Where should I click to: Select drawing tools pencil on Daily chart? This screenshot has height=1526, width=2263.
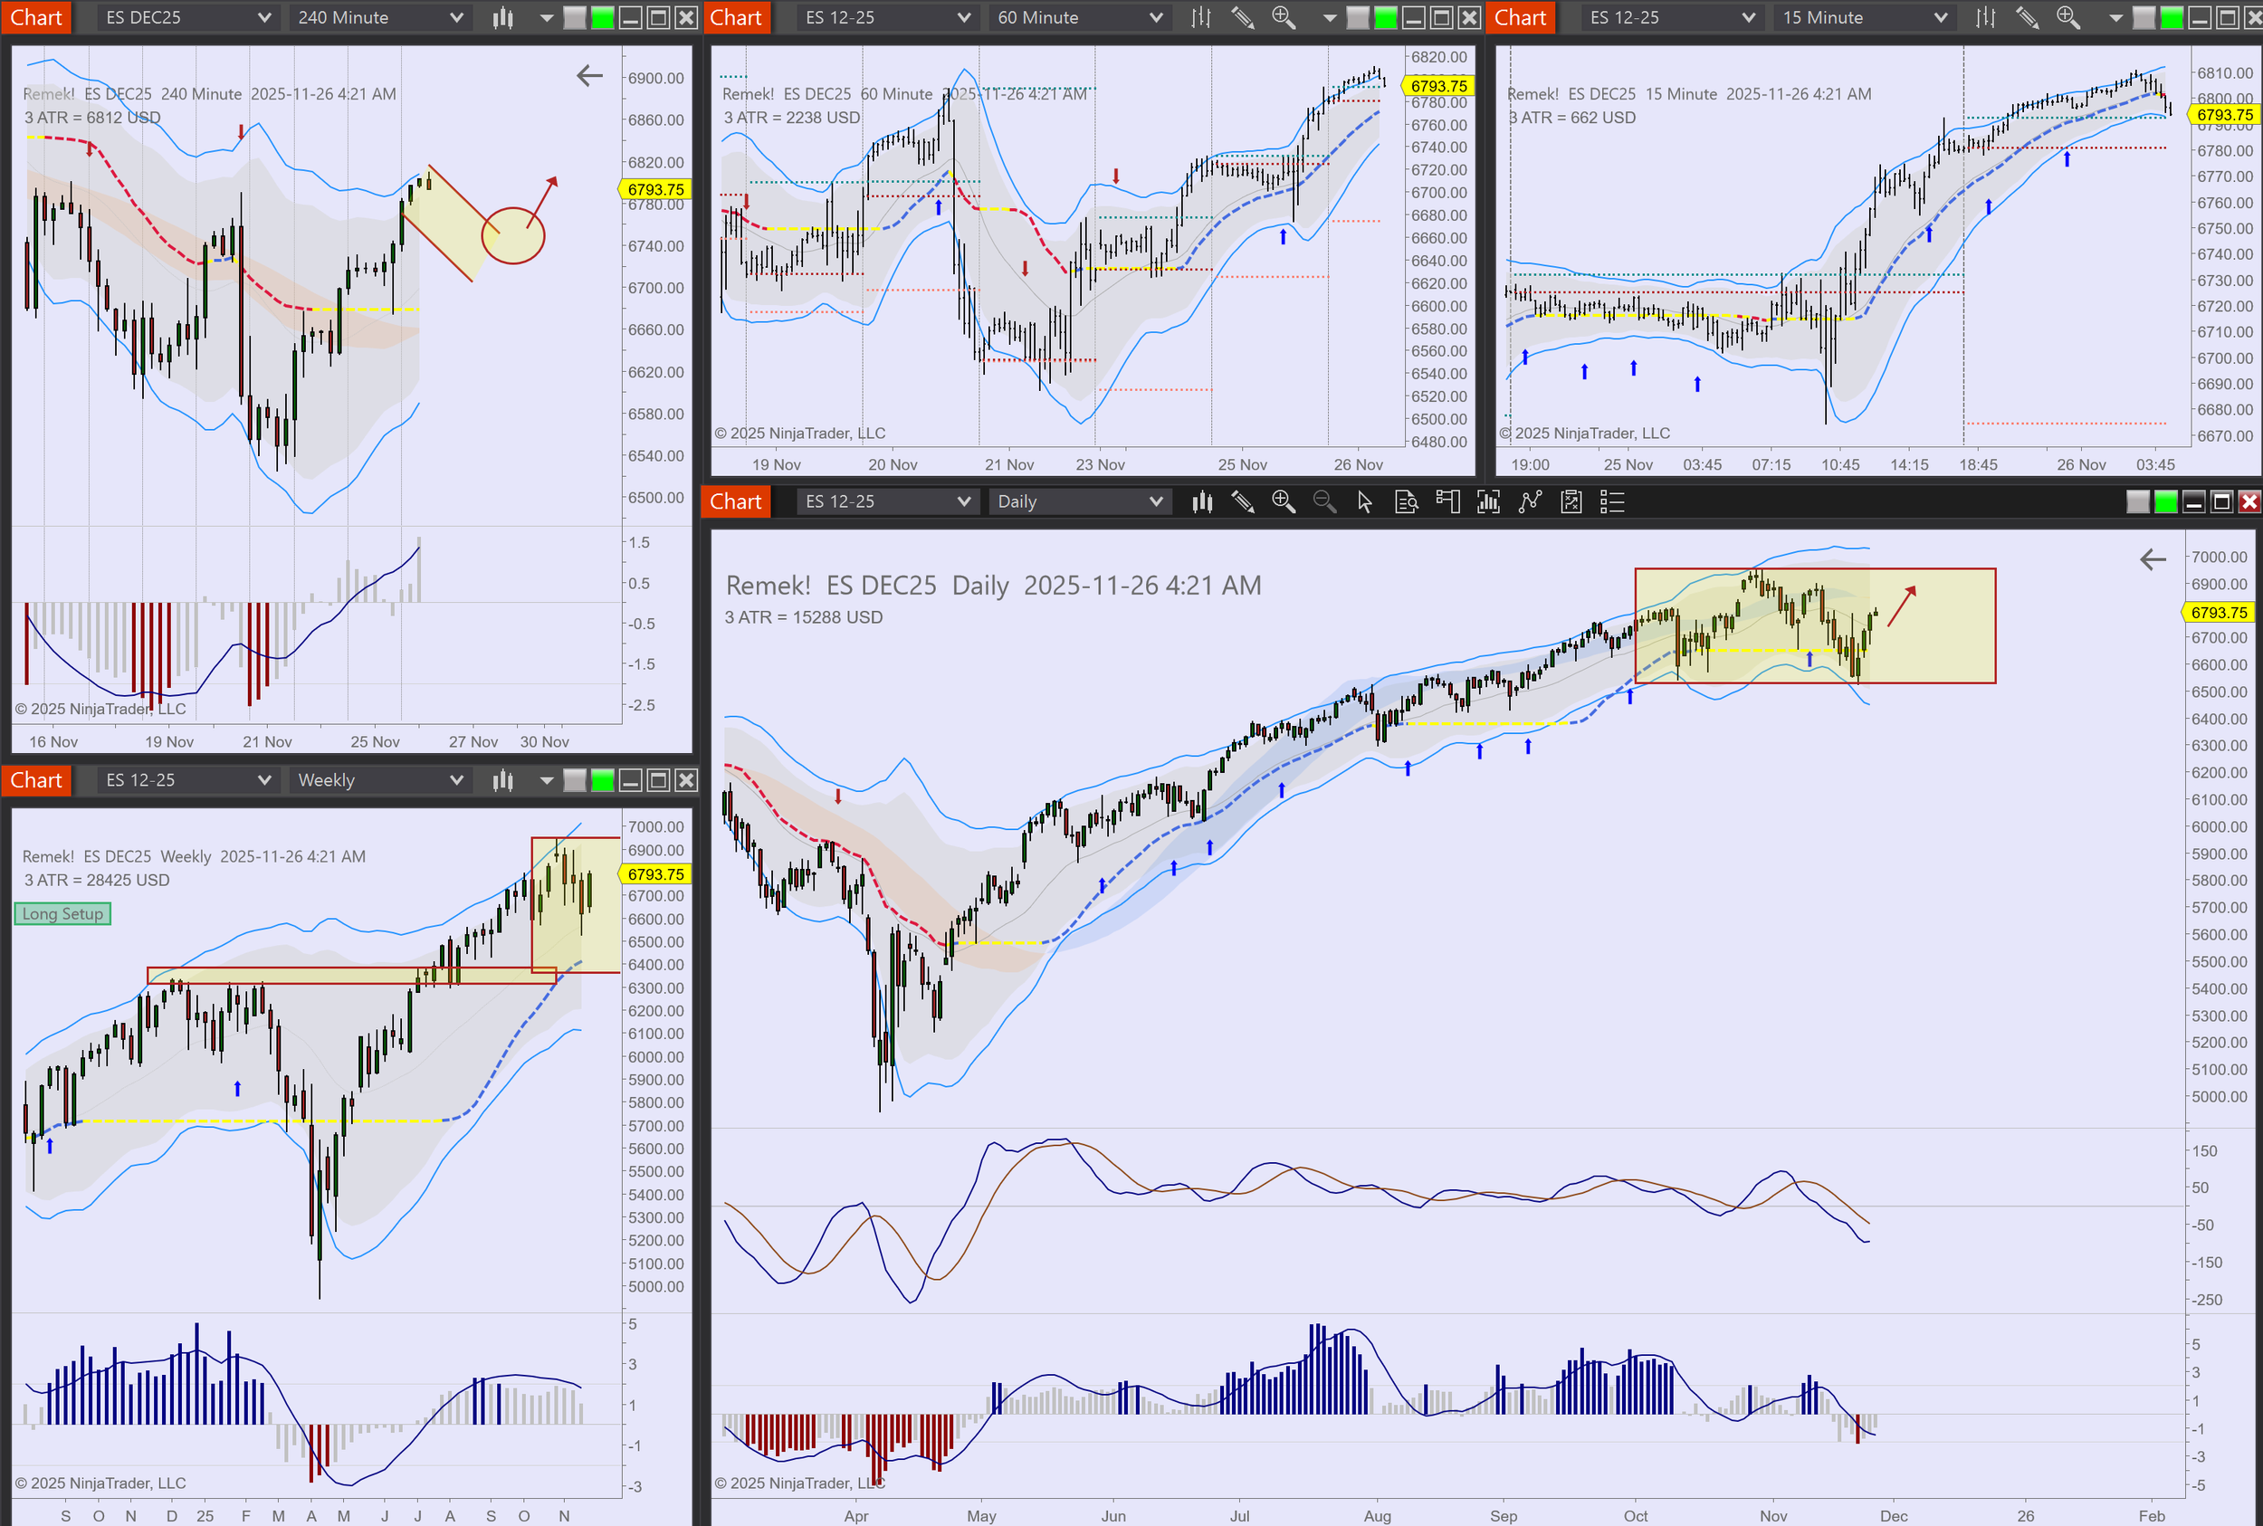[1243, 501]
